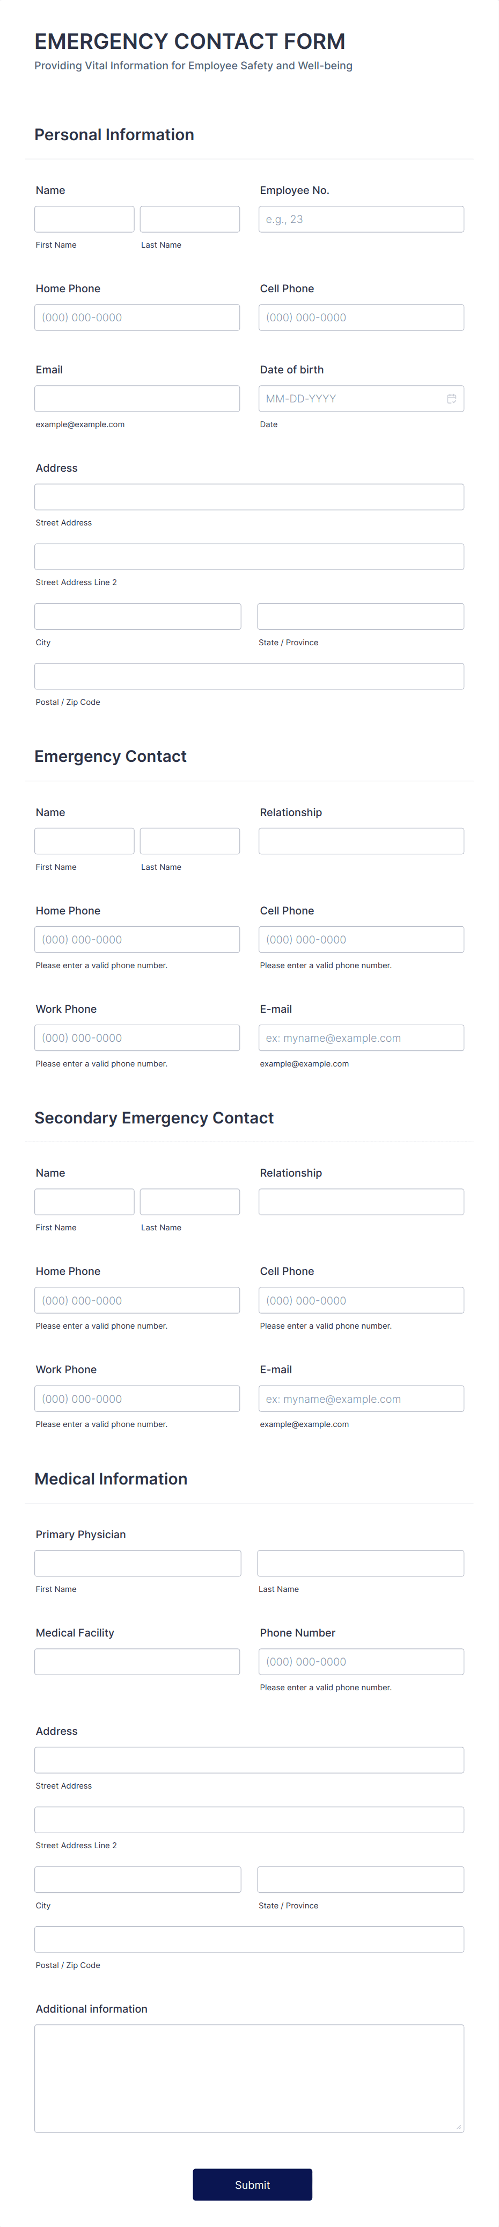The width and height of the screenshot is (499, 2227).
Task: Click the City field in Personal Information
Action: click(x=137, y=616)
